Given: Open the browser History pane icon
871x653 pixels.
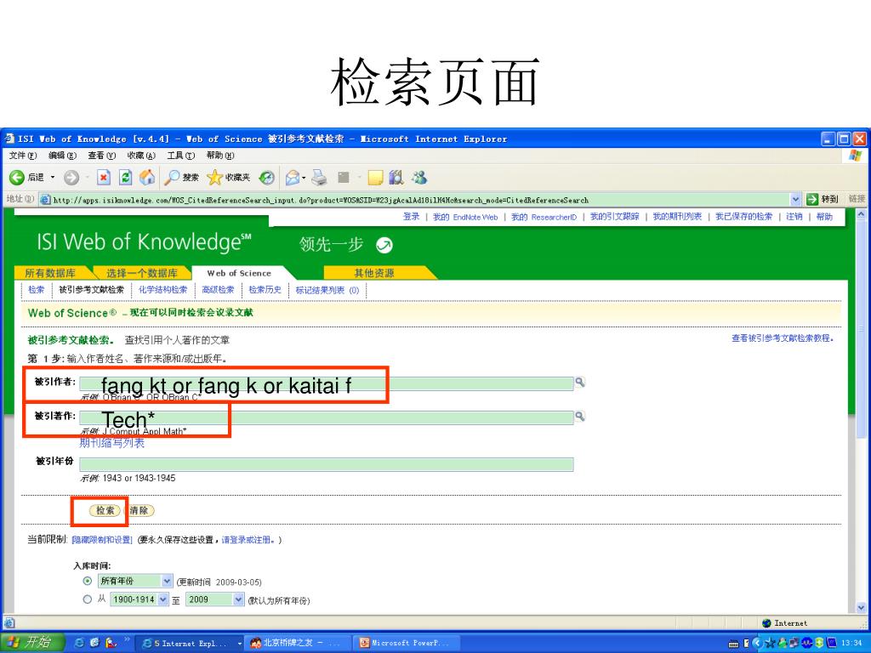Looking at the screenshot, I should (x=266, y=178).
